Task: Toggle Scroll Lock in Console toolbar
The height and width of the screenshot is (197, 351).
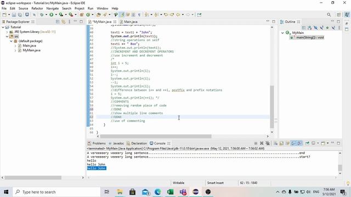Action: (x=281, y=143)
